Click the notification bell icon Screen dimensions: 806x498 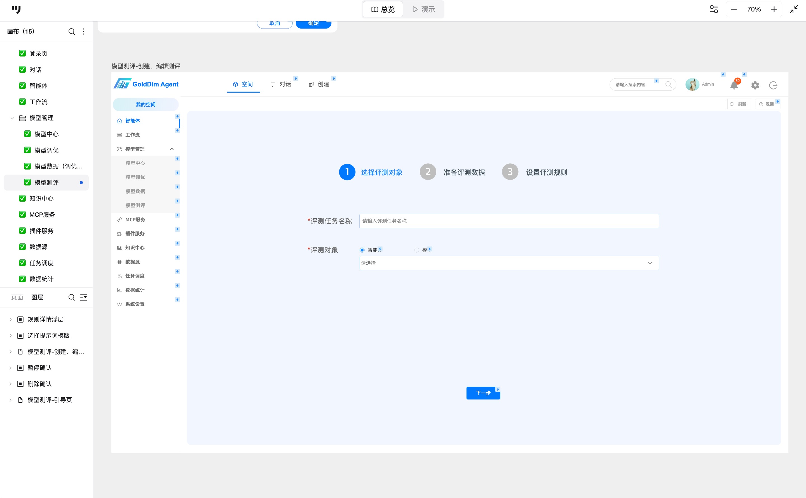734,85
